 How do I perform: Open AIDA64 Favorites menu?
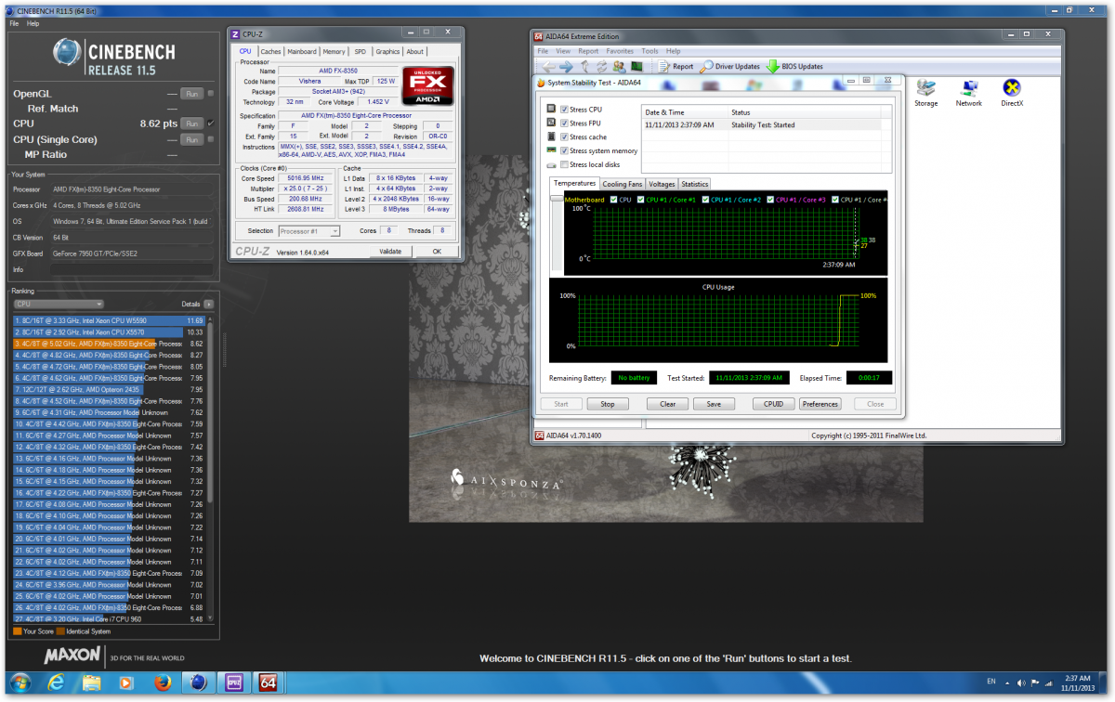point(620,51)
